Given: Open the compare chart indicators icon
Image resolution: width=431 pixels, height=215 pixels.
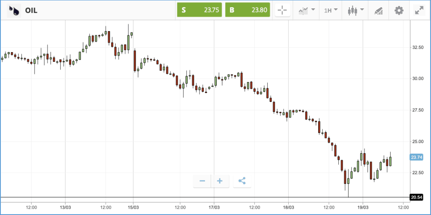Looking at the screenshot, I should (x=303, y=11).
